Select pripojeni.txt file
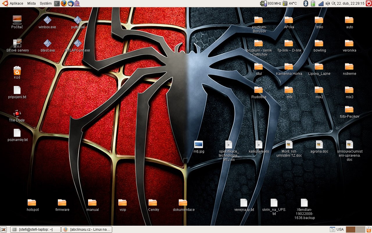 pyautogui.click(x=17, y=92)
